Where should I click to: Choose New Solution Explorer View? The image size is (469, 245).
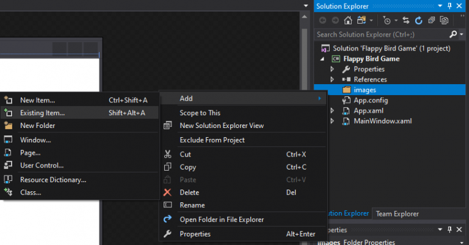point(243,126)
